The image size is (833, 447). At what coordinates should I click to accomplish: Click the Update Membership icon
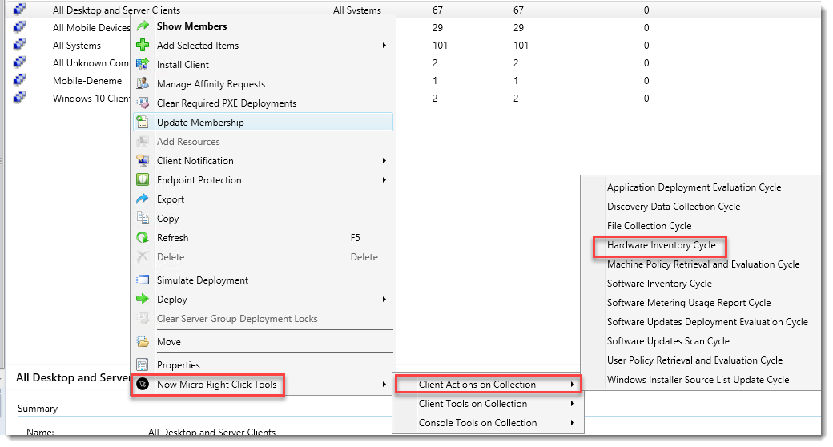coord(143,123)
